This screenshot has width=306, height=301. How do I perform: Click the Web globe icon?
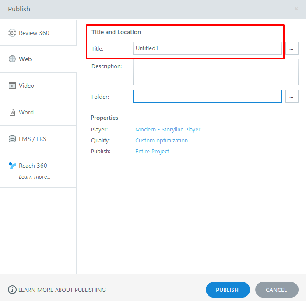click(x=12, y=59)
